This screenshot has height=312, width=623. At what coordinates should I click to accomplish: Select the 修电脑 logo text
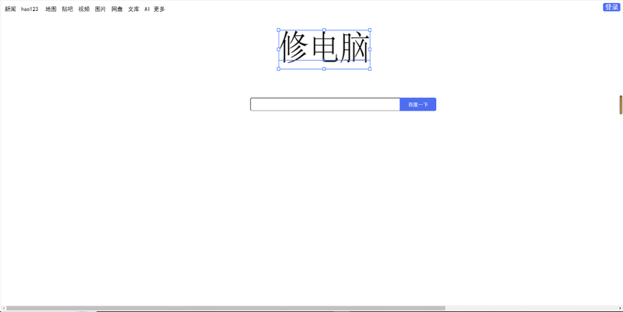pyautogui.click(x=324, y=48)
